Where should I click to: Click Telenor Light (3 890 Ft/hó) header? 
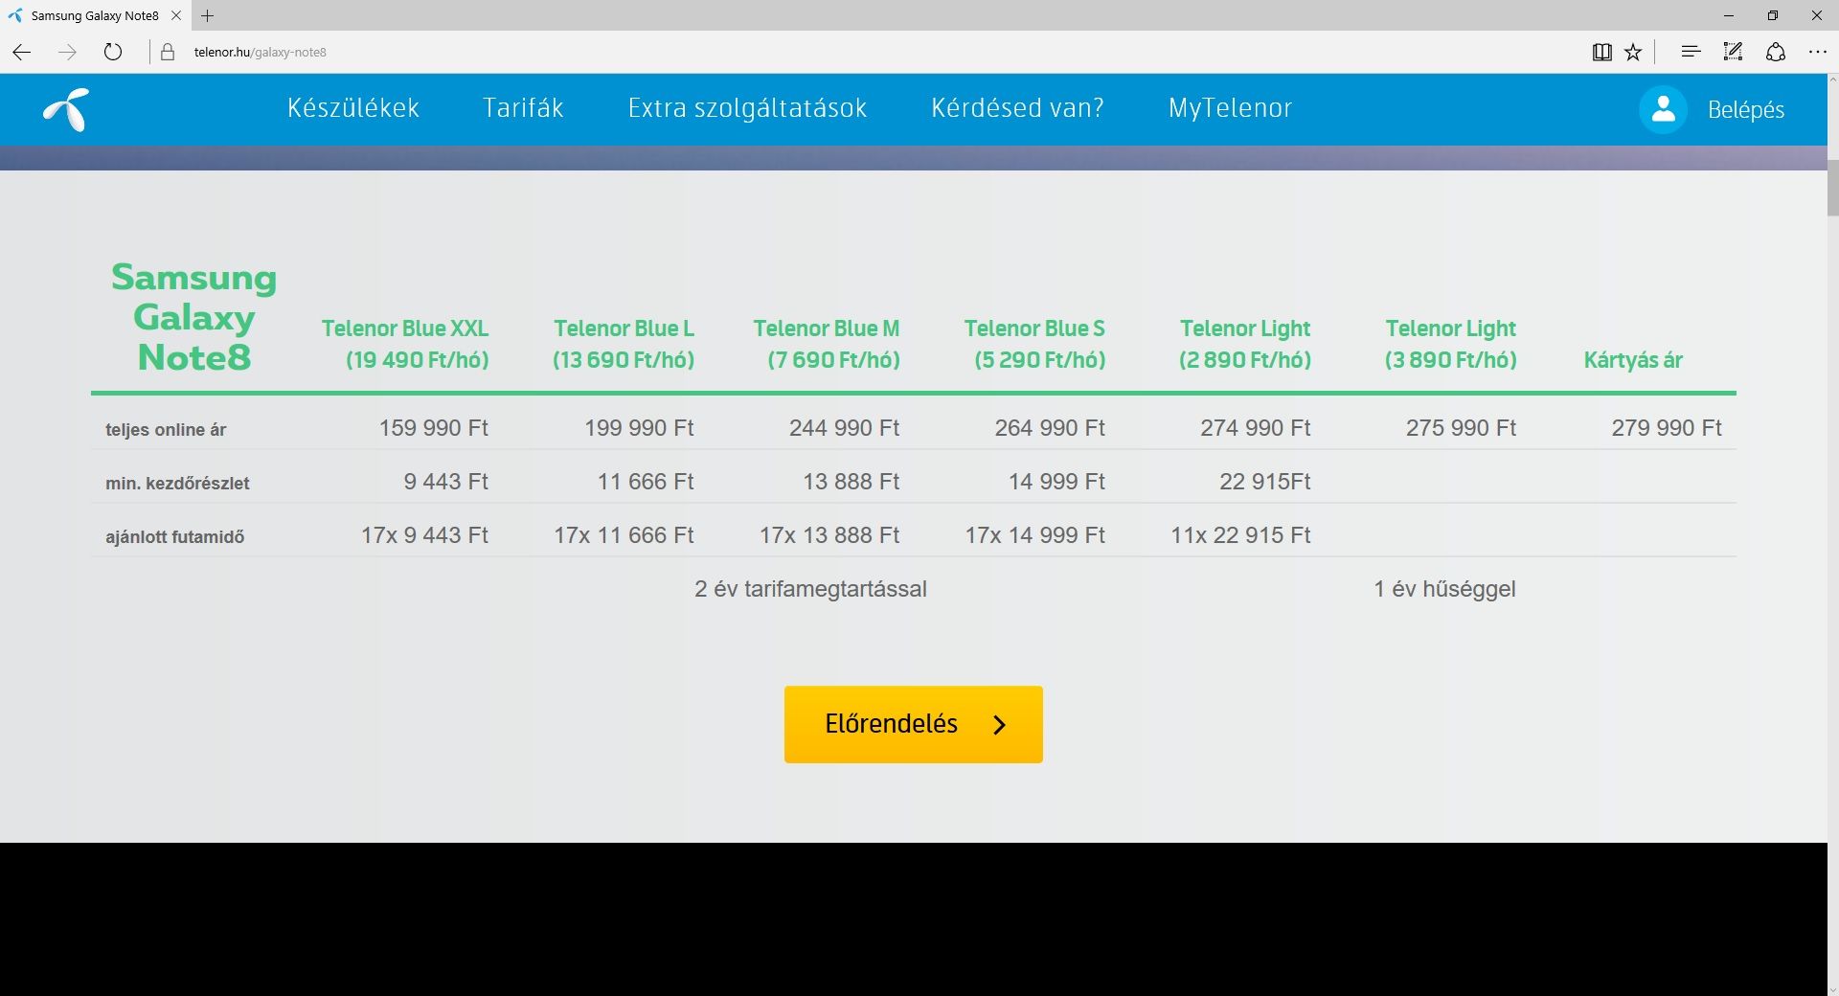(x=1450, y=344)
